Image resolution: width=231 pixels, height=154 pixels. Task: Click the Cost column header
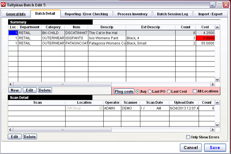[205, 27]
